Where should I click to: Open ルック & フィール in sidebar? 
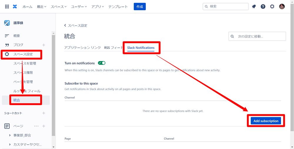point(27,91)
